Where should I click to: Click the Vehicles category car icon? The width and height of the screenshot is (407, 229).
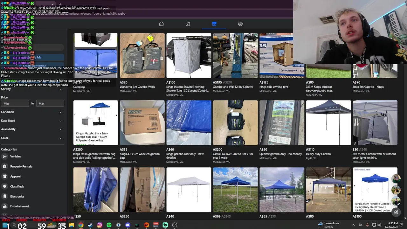point(4,156)
